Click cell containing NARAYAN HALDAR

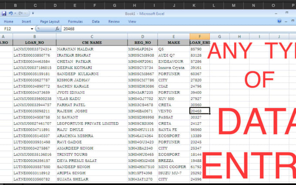[92, 49]
